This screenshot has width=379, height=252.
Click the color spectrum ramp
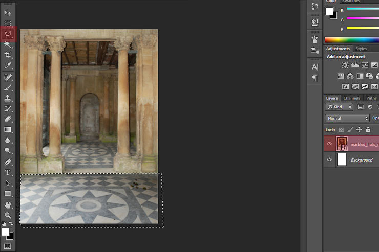tap(351, 39)
